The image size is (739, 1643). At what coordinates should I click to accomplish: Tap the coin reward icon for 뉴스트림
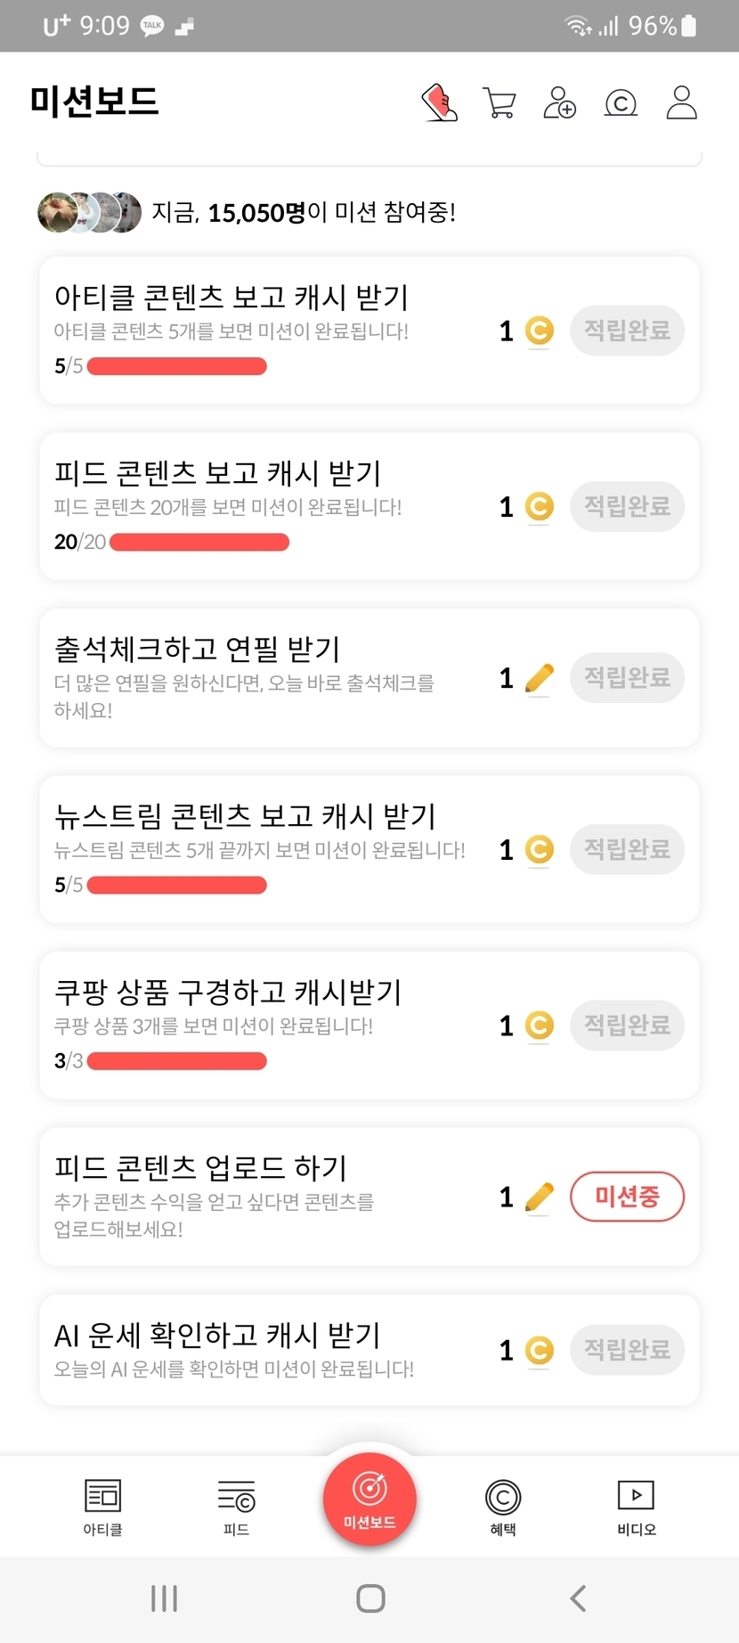tap(539, 850)
